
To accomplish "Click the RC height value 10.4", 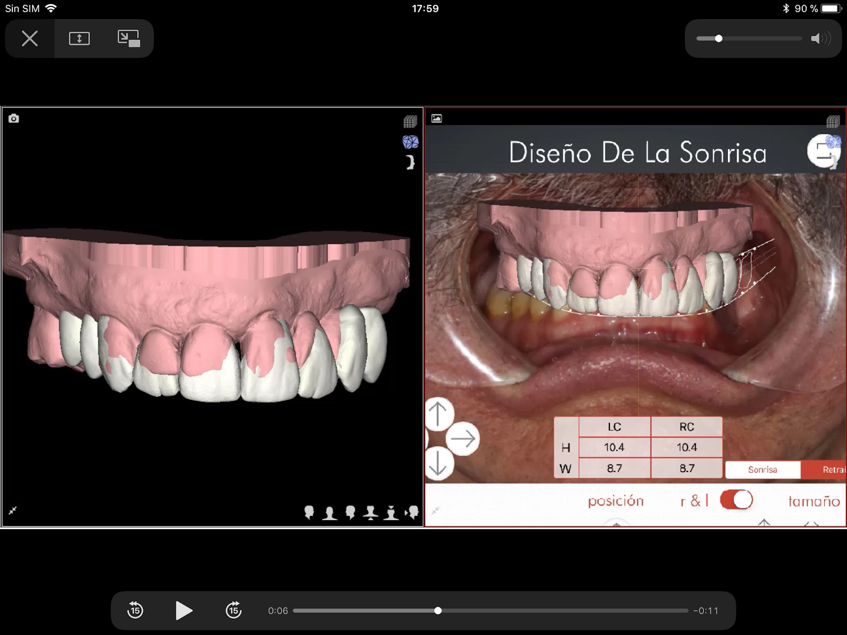I will [x=687, y=447].
